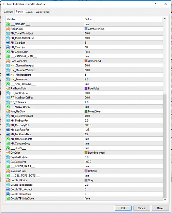Select the KB_CompareBody true value
Viewport: 172px width, 213px height.
(87, 143)
